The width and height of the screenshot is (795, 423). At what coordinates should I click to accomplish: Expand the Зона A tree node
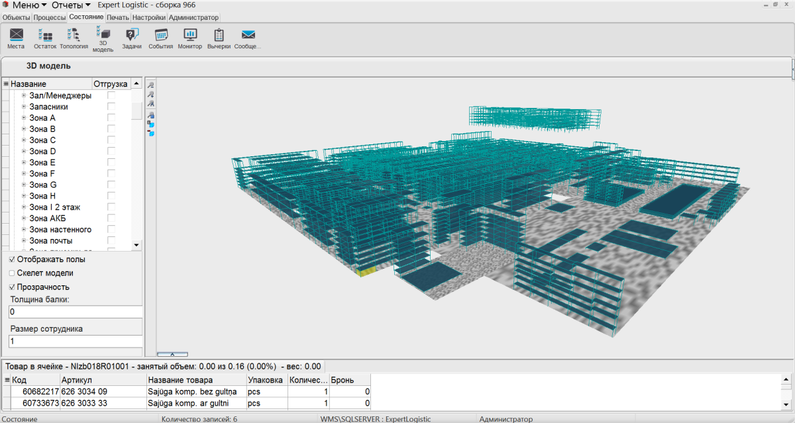tap(24, 118)
